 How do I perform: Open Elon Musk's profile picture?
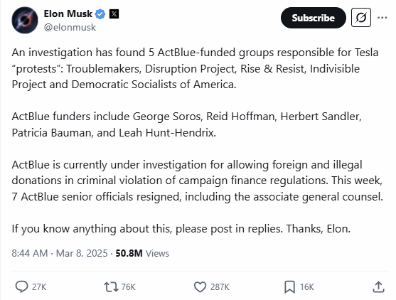25,20
